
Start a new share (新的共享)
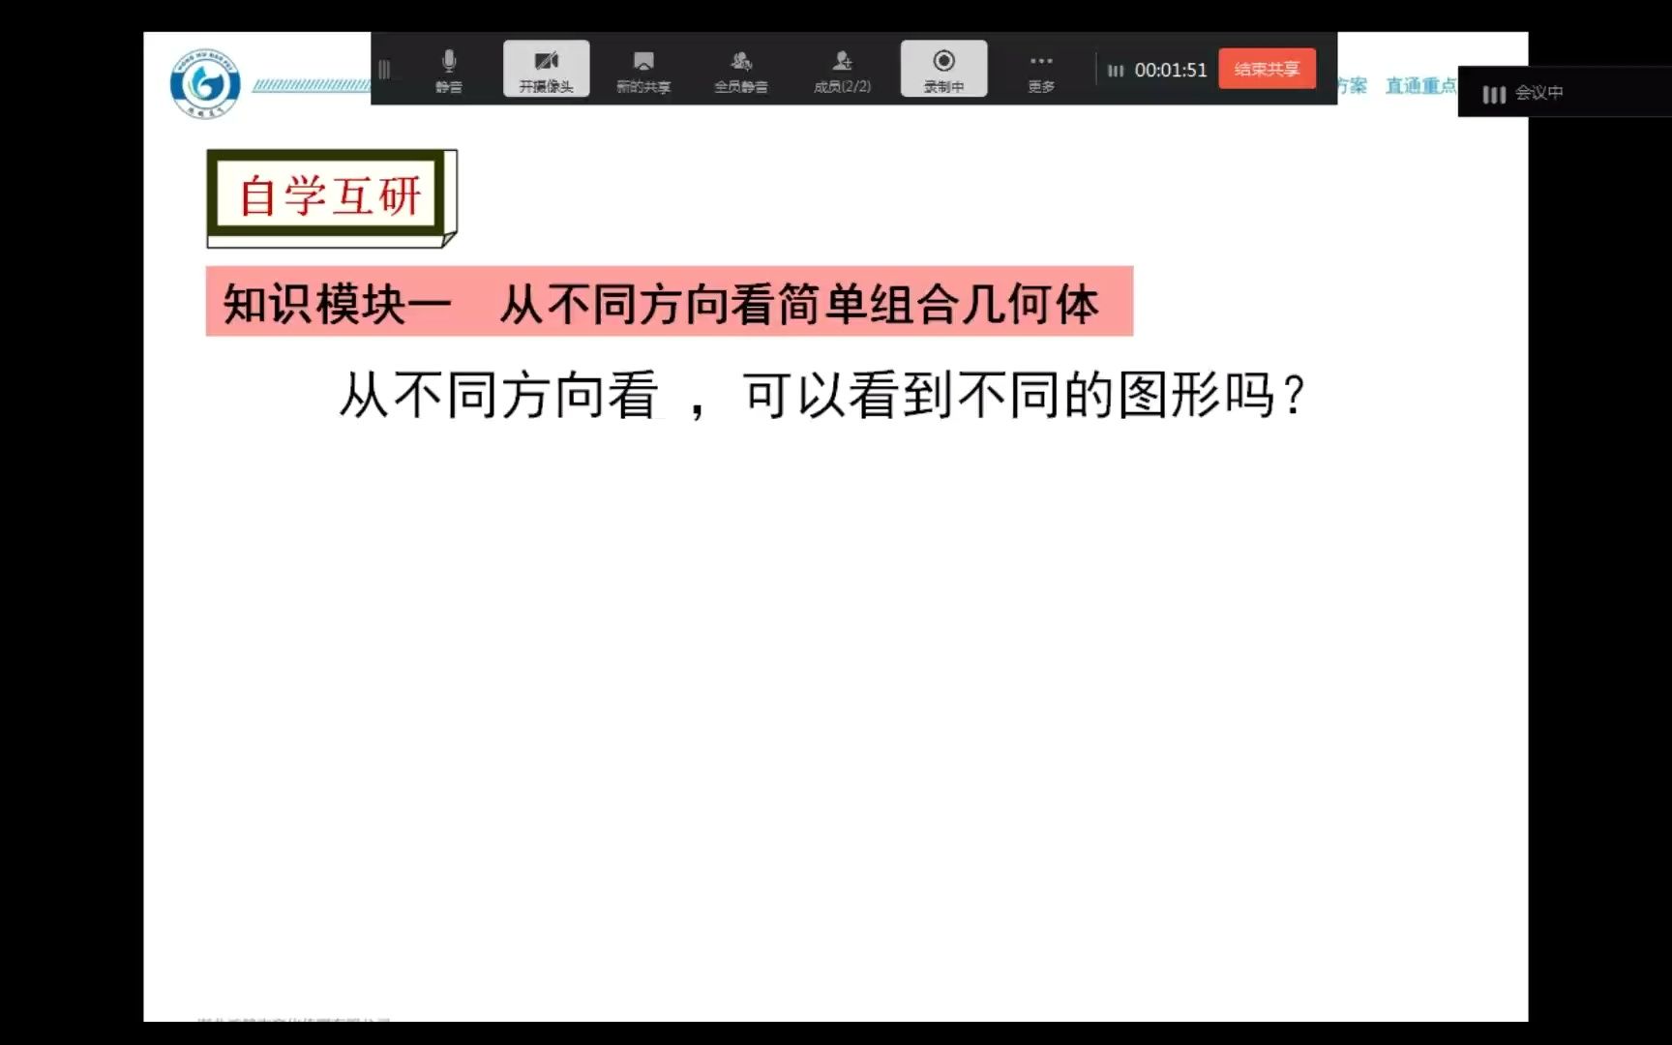[643, 70]
